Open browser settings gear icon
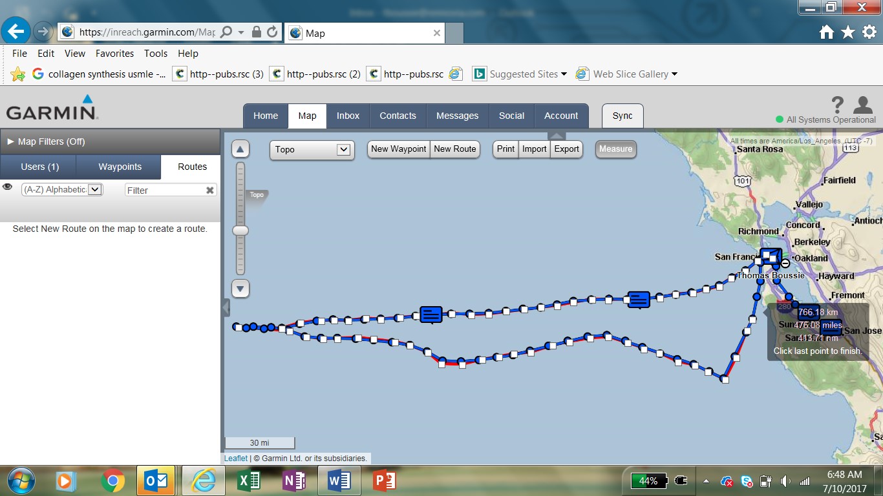Viewport: 883px width, 496px height. tap(869, 32)
